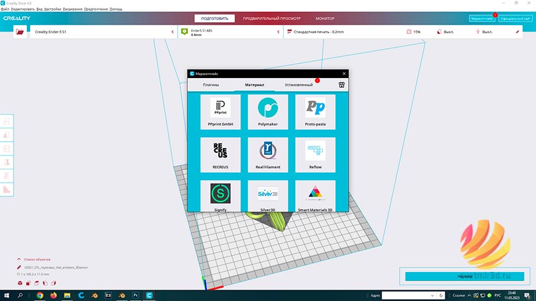Open file with the folder icon
This screenshot has width=536, height=301.
coord(20,31)
